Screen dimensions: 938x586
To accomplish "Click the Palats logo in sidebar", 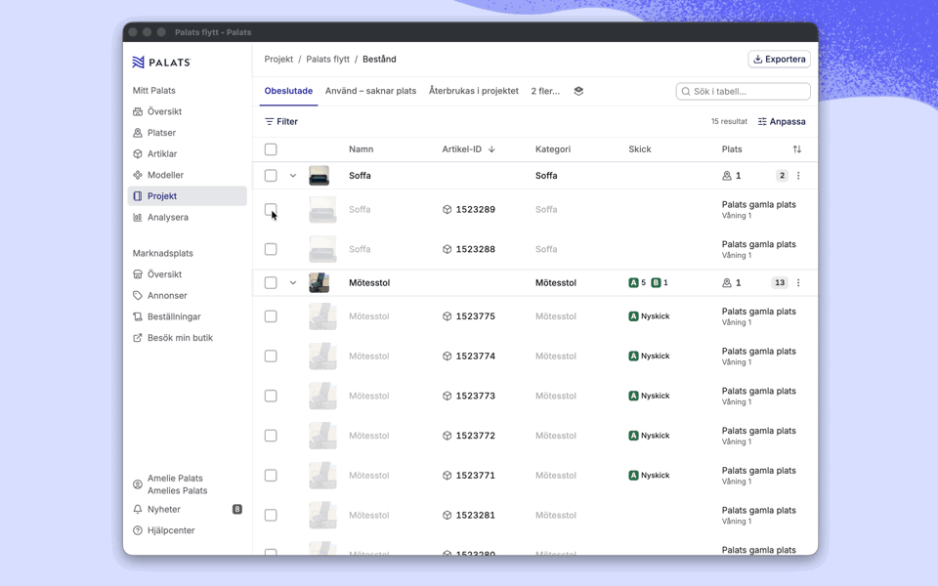I will click(x=161, y=63).
